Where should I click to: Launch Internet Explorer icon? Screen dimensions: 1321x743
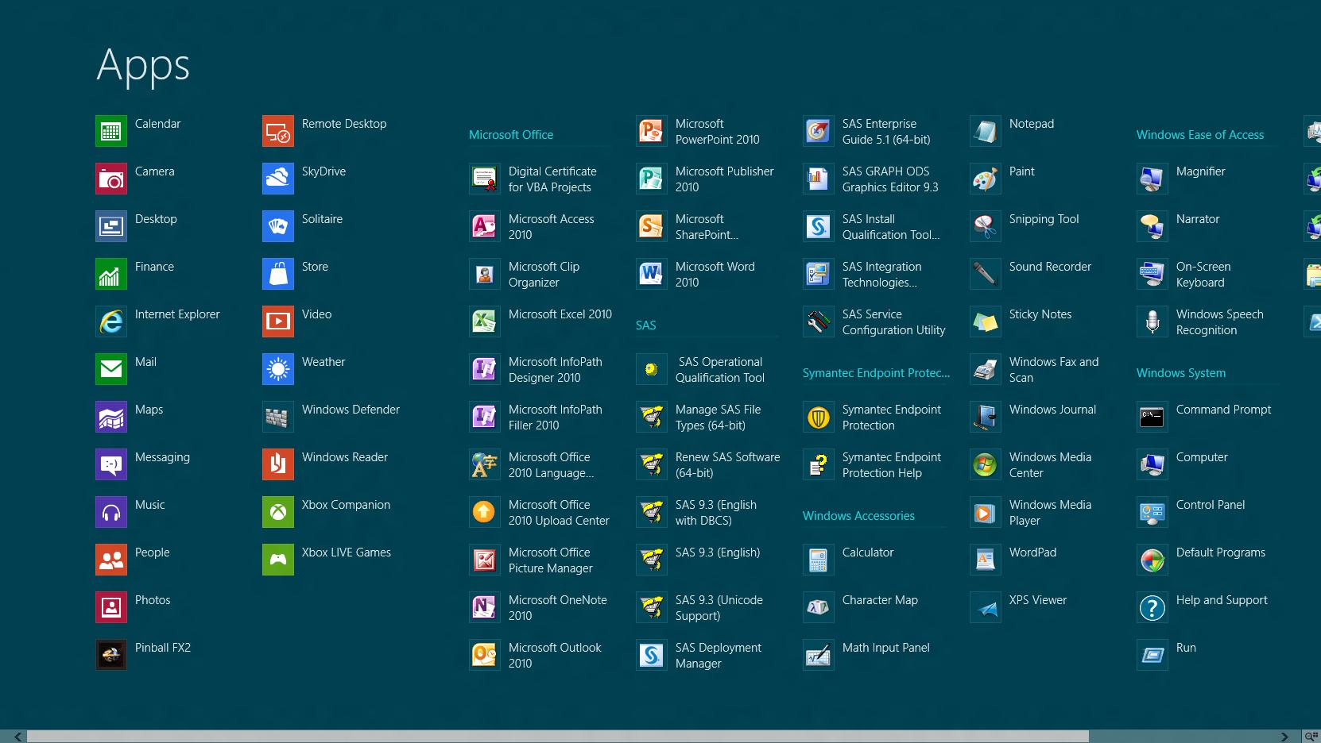[x=111, y=321]
